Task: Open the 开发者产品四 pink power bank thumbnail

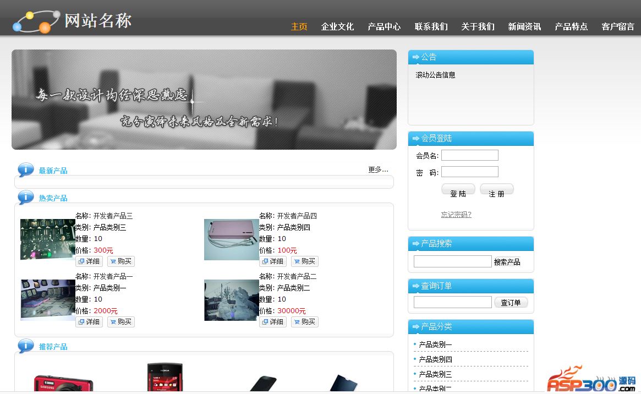Action: point(232,239)
